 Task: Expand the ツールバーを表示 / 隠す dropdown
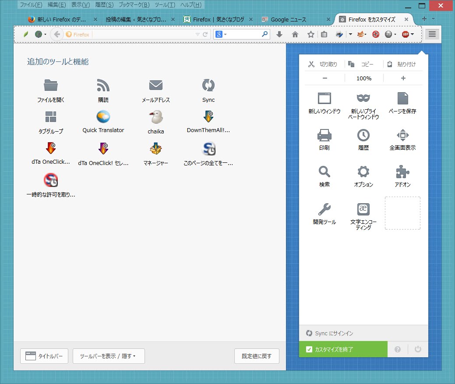[x=109, y=356]
